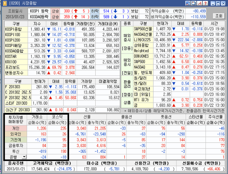Image resolution: width=228 pixels, height=174 pixels.
Task: Open help with the red question mark icon
Action: [205, 3]
